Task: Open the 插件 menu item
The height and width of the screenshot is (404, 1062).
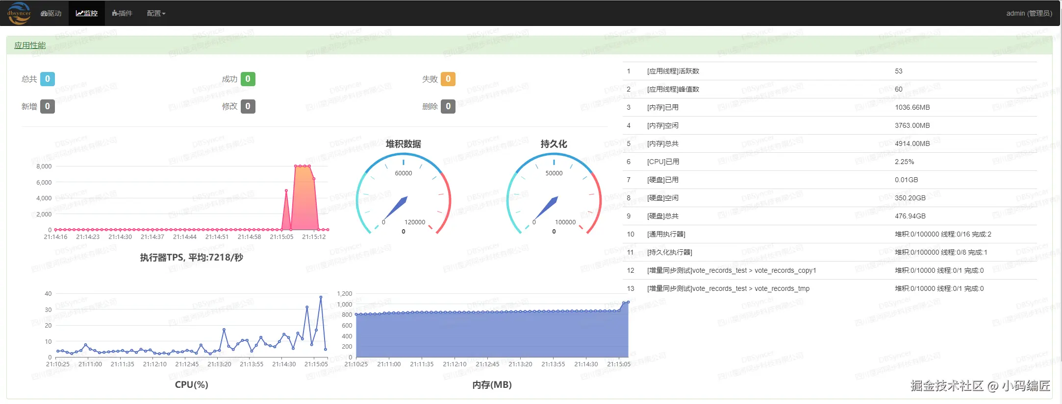Action: 122,13
